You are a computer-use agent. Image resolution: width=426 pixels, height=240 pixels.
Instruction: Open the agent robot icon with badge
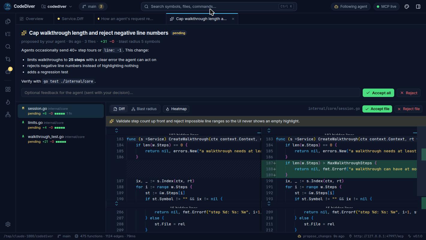8,72
